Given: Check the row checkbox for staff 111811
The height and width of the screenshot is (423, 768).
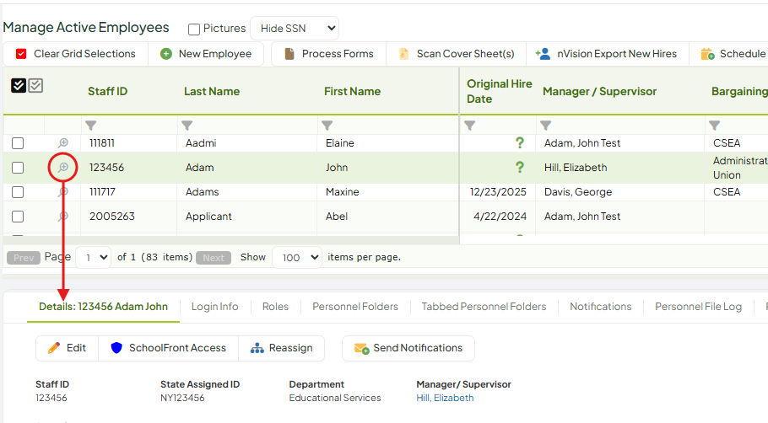Looking at the screenshot, I should [18, 143].
